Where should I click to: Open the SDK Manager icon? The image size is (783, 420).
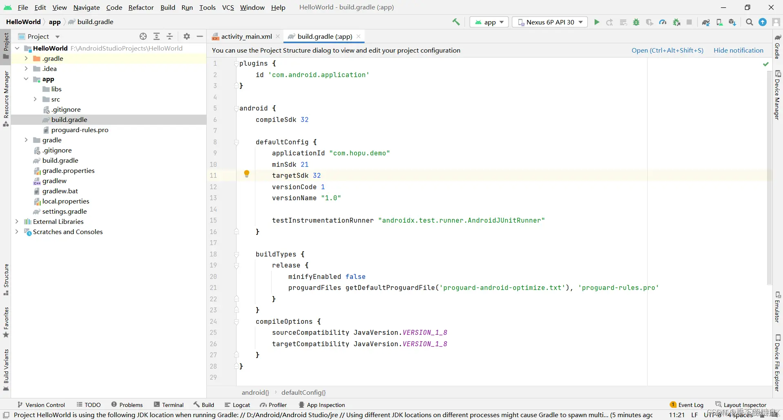click(x=732, y=22)
